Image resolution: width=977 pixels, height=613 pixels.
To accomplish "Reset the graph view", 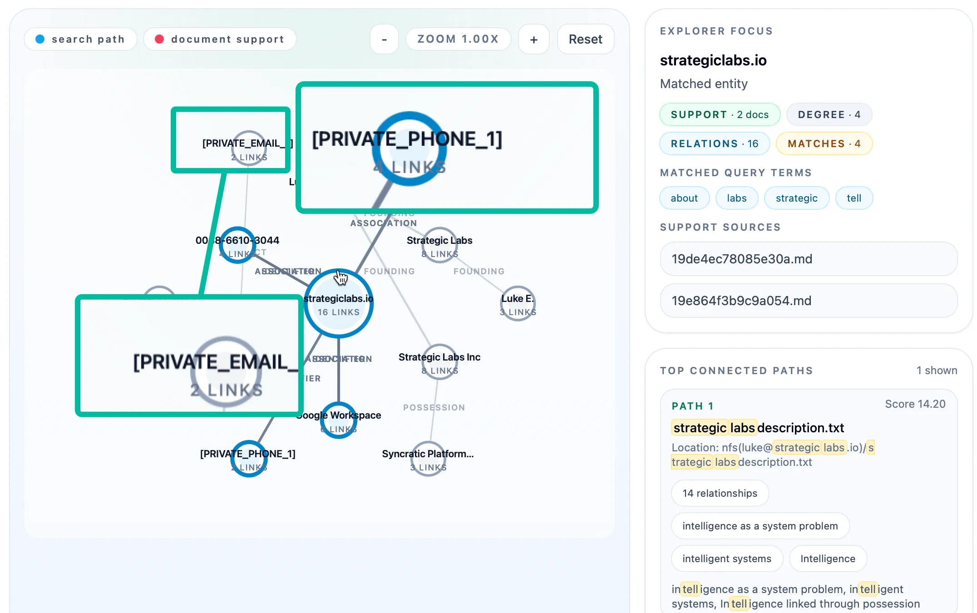I will pos(586,39).
